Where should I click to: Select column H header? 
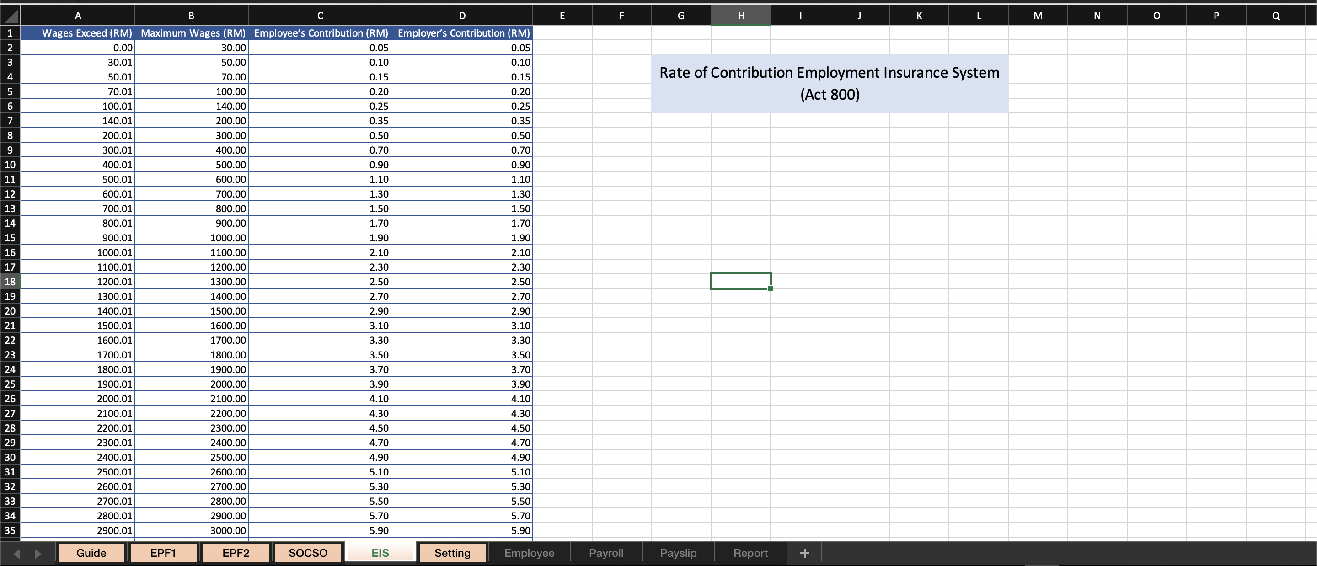coord(741,16)
